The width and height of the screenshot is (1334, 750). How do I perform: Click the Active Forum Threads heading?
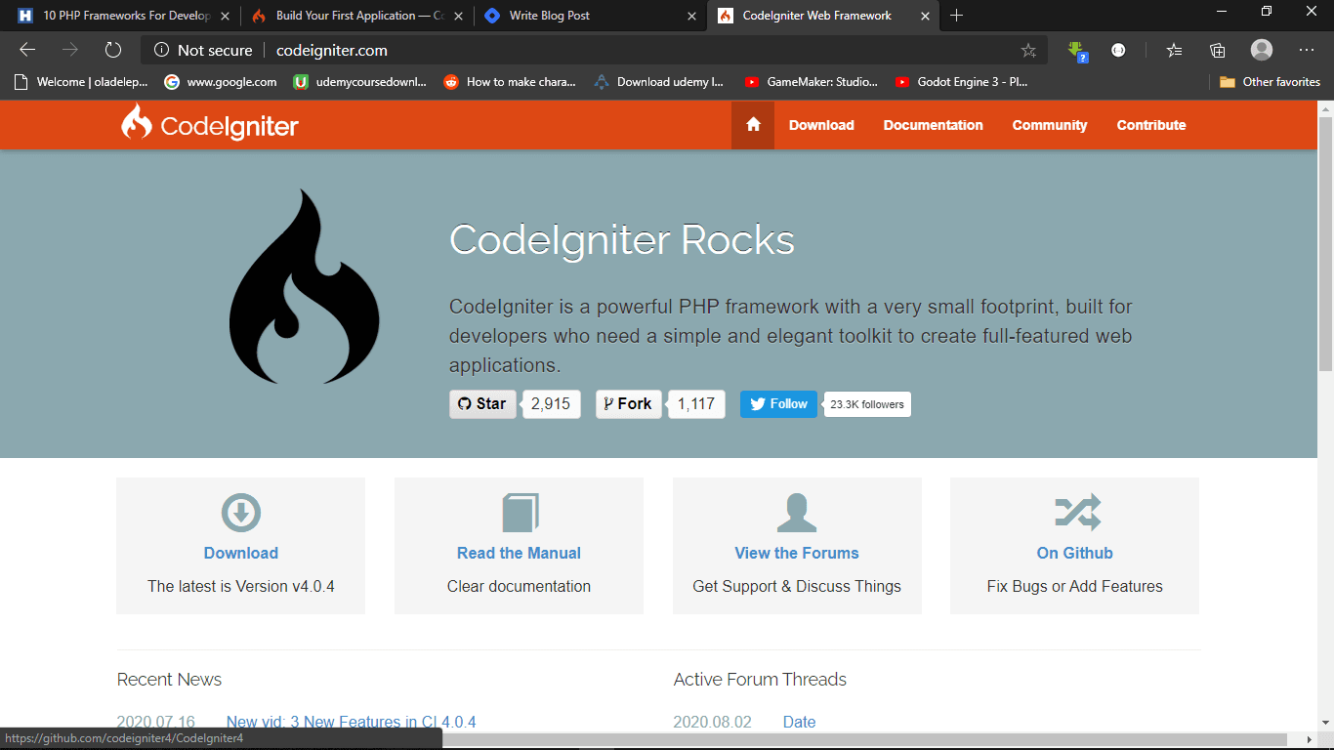pos(760,680)
